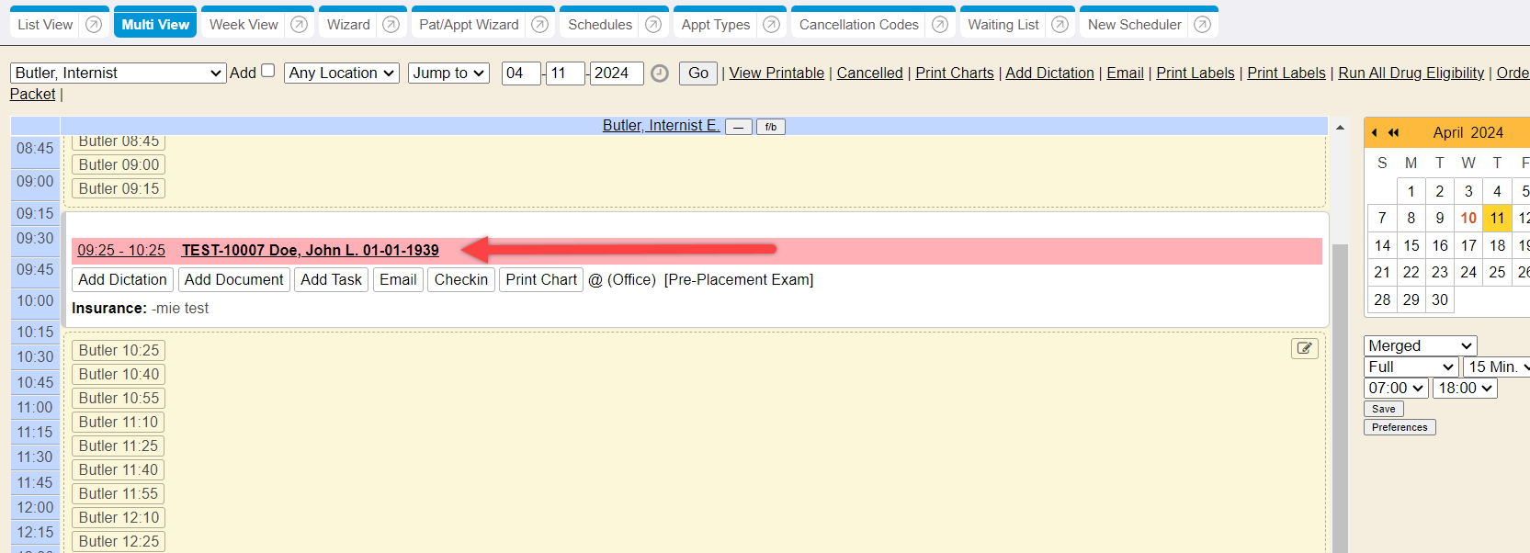Open the Butler, Internist provider dropdown
The width and height of the screenshot is (1530, 553).
[x=119, y=73]
